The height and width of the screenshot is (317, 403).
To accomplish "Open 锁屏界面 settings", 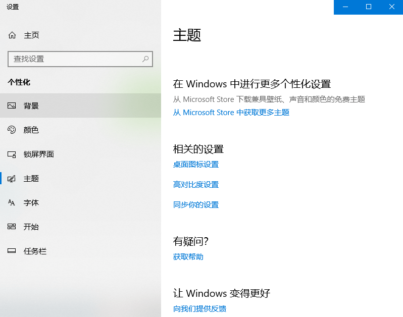I will click(80, 154).
